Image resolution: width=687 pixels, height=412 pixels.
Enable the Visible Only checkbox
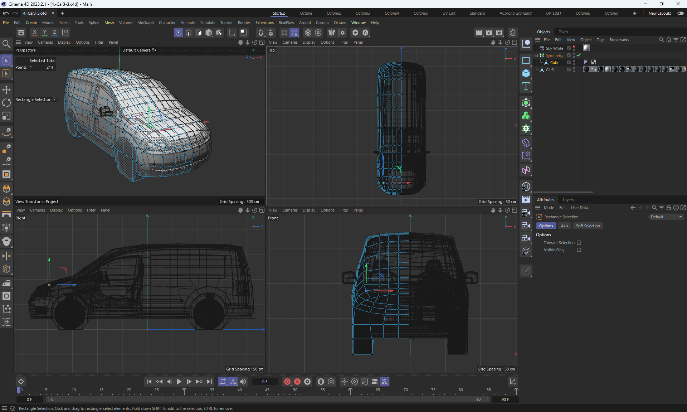pyautogui.click(x=579, y=250)
